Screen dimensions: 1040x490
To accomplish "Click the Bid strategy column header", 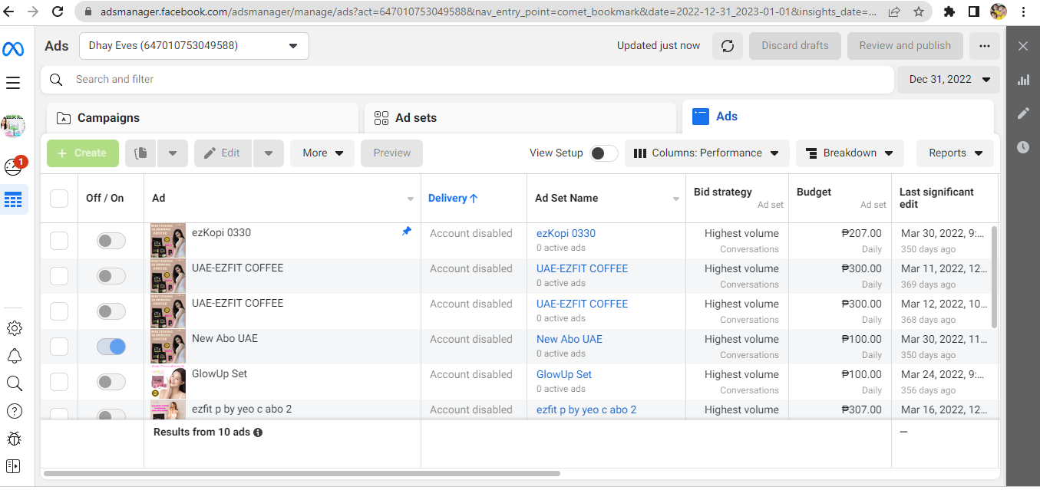I will pos(723,192).
